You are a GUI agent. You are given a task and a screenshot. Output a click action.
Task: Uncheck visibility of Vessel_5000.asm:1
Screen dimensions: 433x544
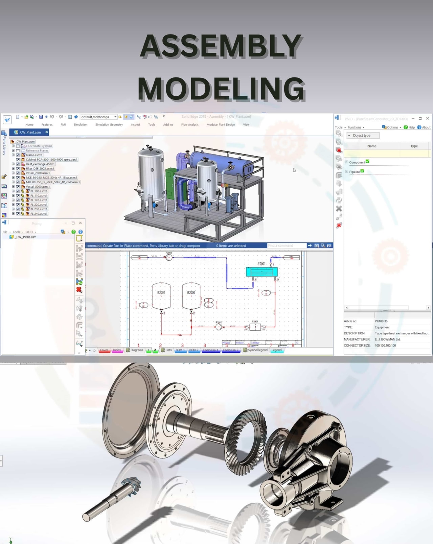coord(18,187)
